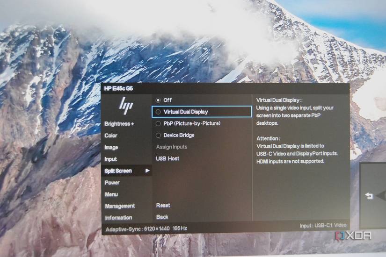386x257 pixels.
Task: Click the Assign Inputs greyed option
Action: coord(172,147)
